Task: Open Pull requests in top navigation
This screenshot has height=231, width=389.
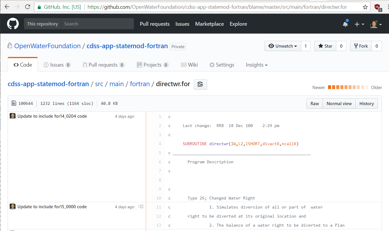Action: coord(155,24)
